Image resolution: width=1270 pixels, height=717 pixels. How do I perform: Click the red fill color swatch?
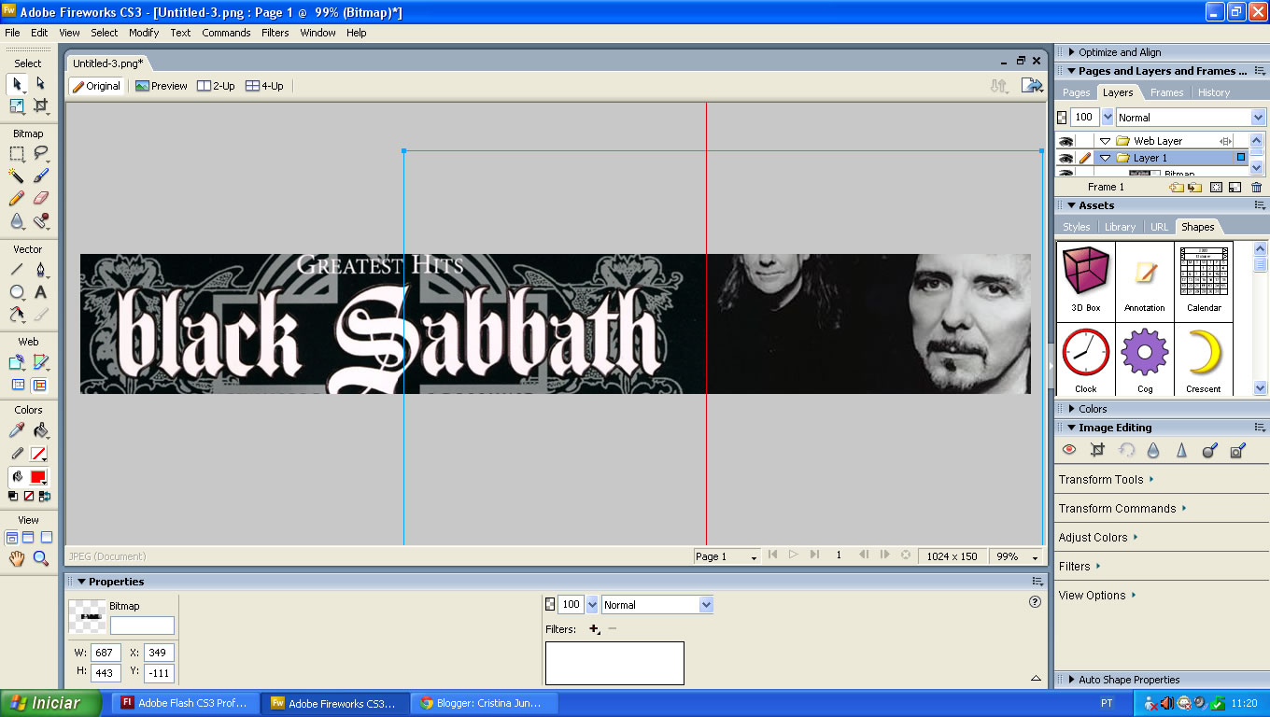[x=38, y=477]
